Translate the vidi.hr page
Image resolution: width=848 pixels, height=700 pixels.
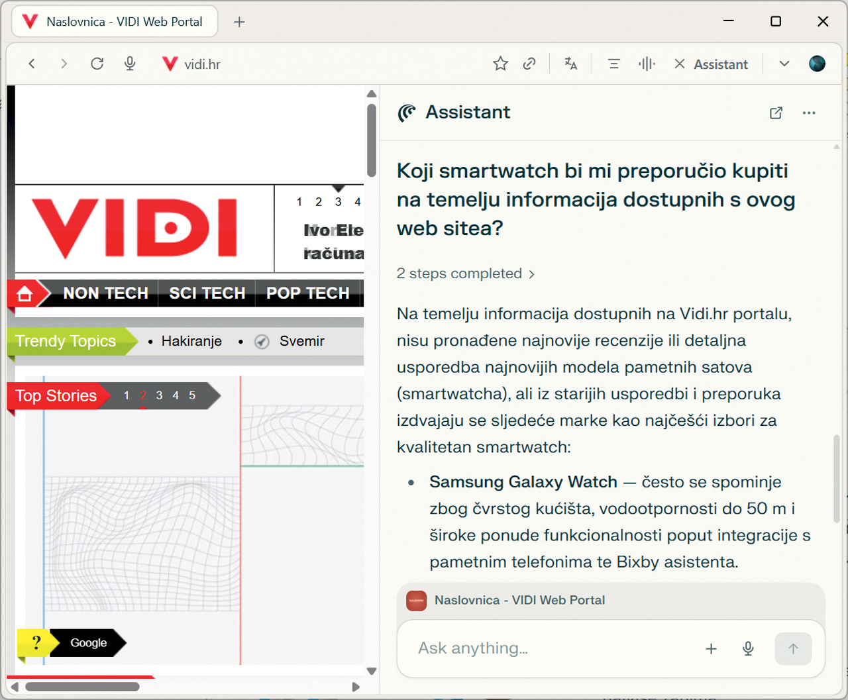click(570, 64)
